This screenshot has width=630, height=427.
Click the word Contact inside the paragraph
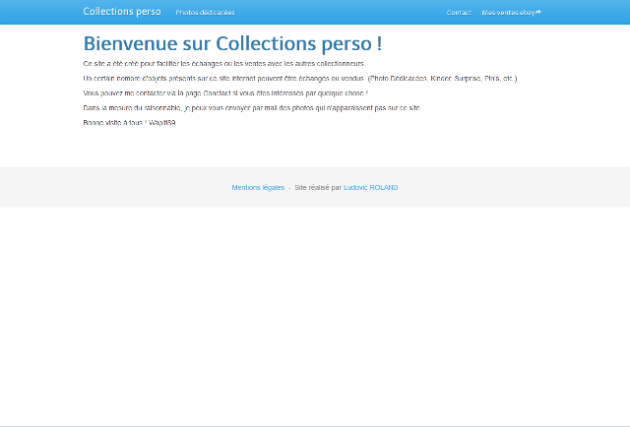pyautogui.click(x=216, y=92)
